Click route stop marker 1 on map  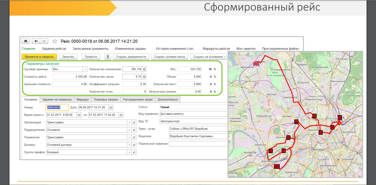click(x=314, y=116)
